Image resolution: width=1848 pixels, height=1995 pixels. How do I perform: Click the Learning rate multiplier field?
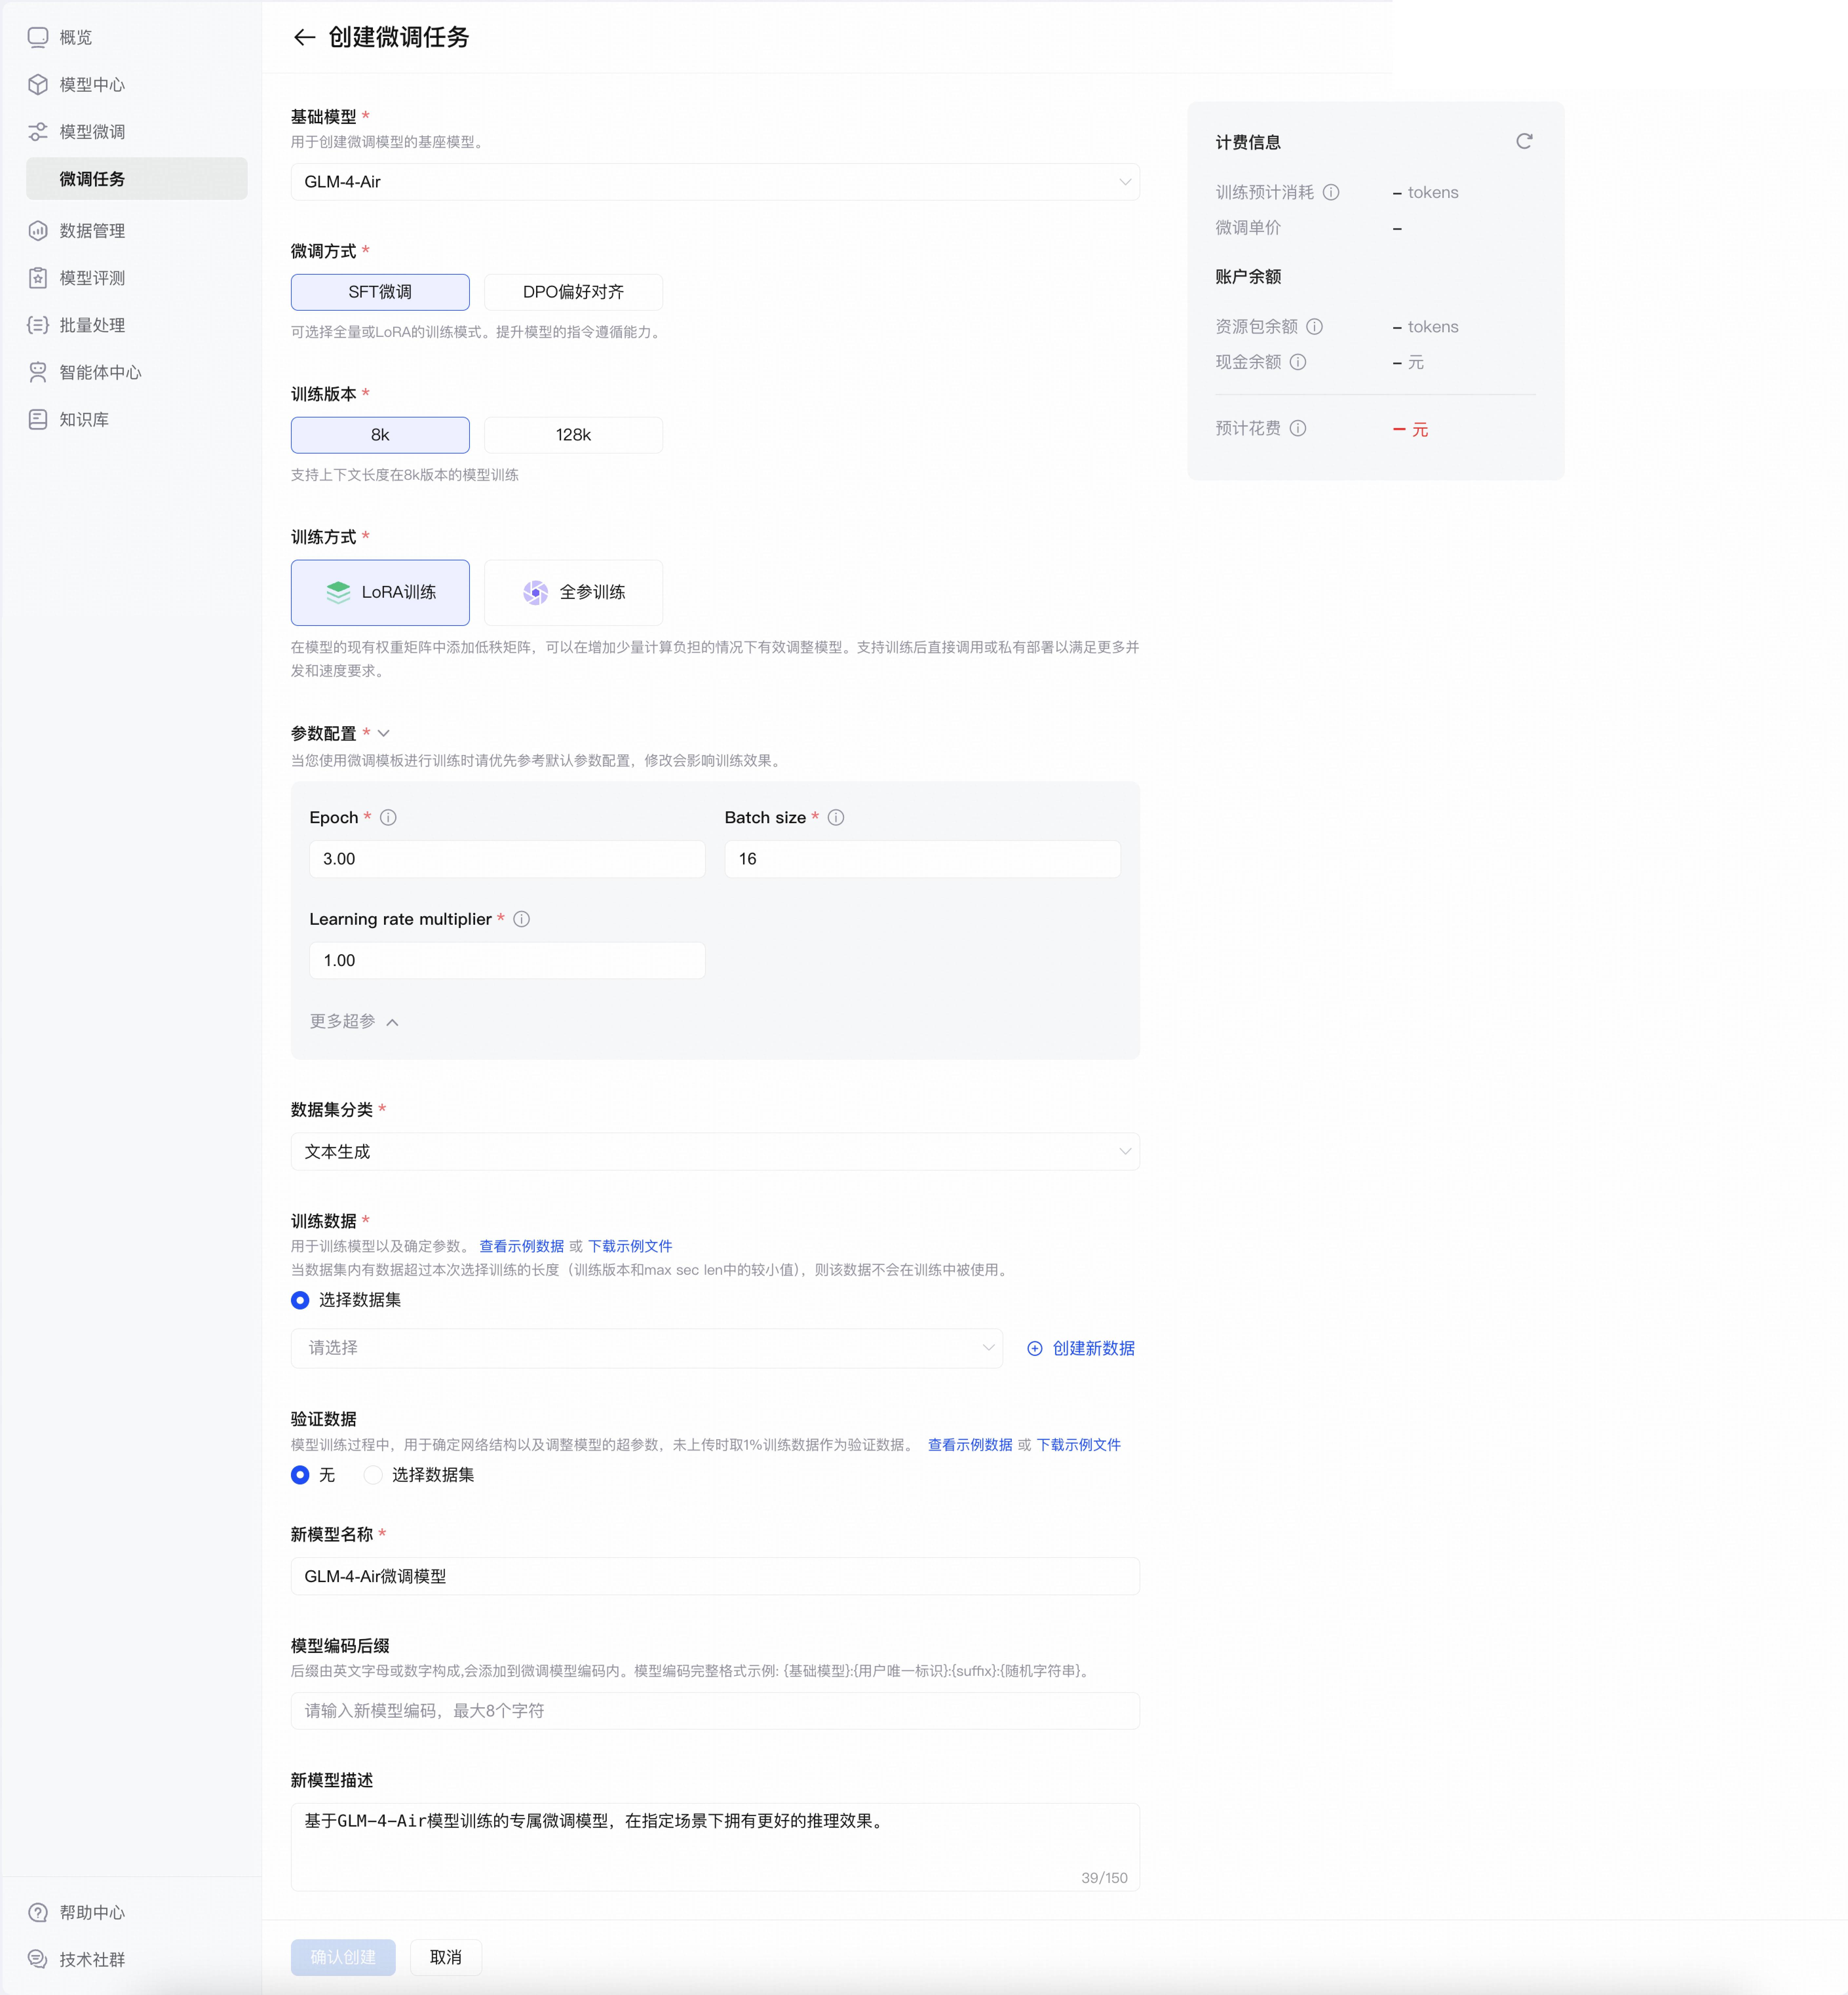pyautogui.click(x=507, y=960)
